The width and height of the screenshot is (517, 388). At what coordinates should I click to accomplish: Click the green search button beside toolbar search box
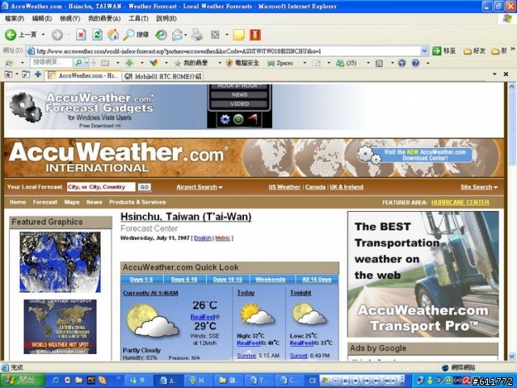[x=79, y=63]
